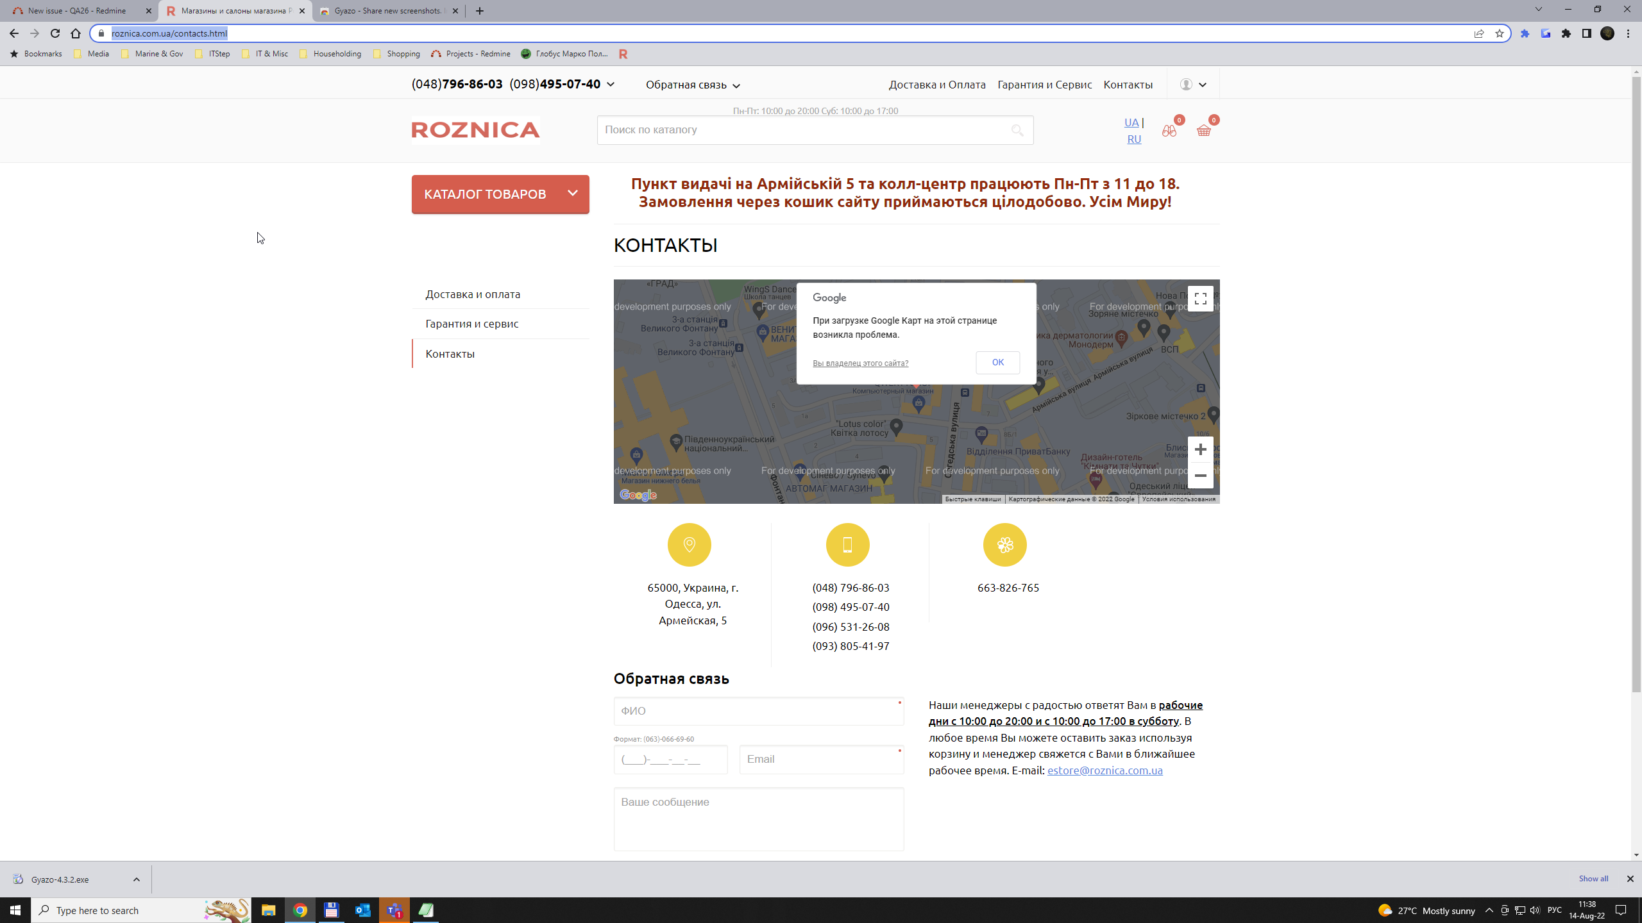Switch site language to RU
This screenshot has width=1642, height=923.
click(x=1133, y=139)
